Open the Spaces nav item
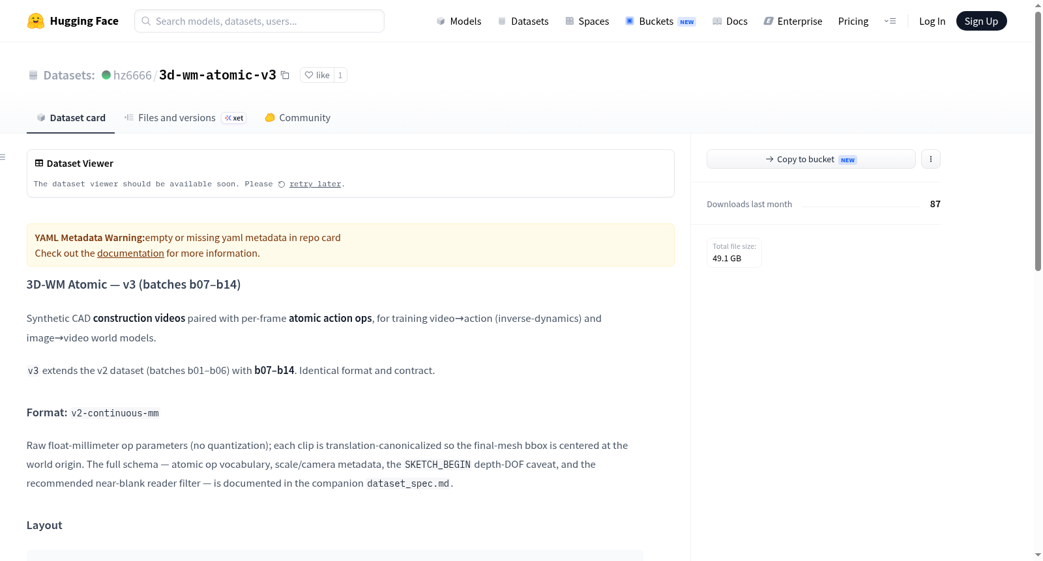The height and width of the screenshot is (561, 1043). 587,21
